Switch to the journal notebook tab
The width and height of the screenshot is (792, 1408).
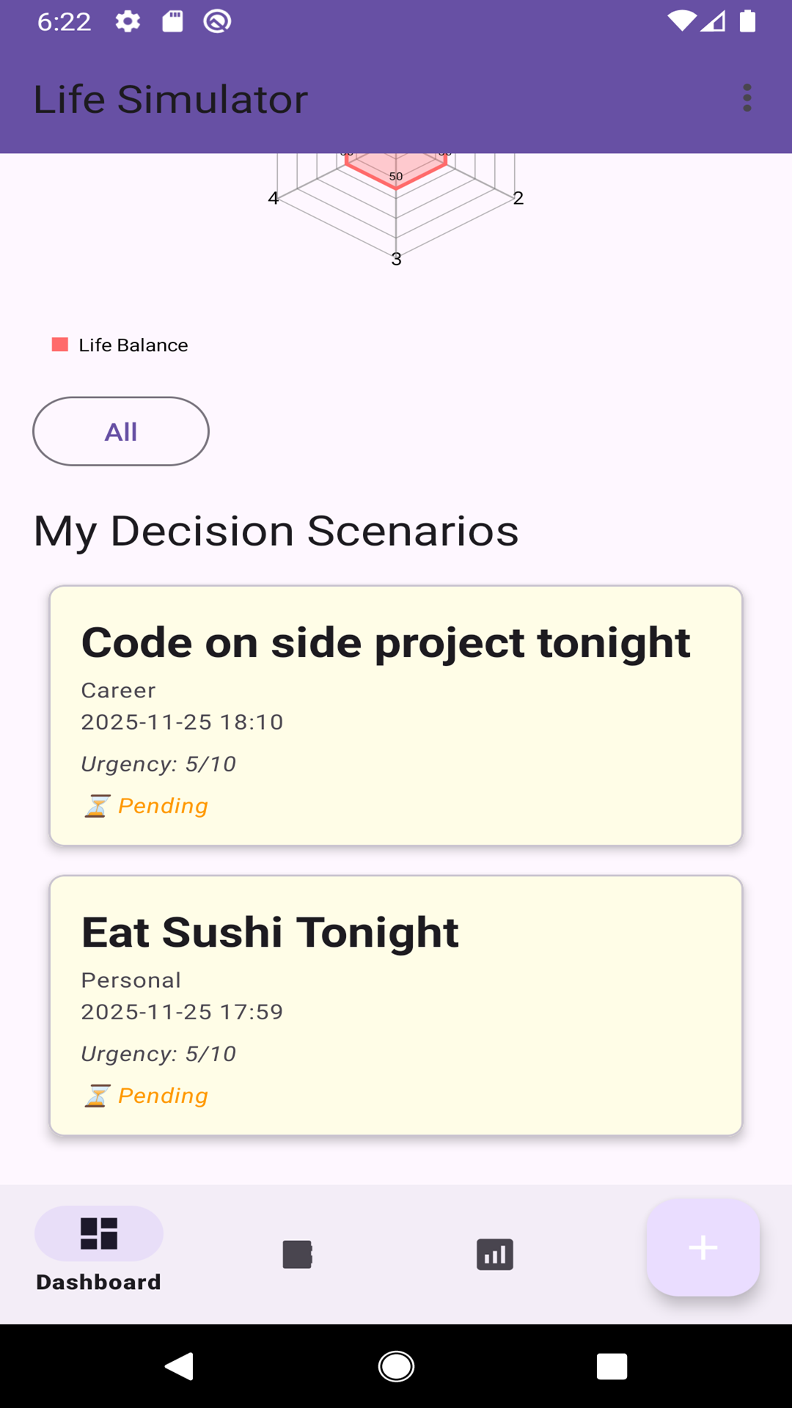(x=297, y=1254)
